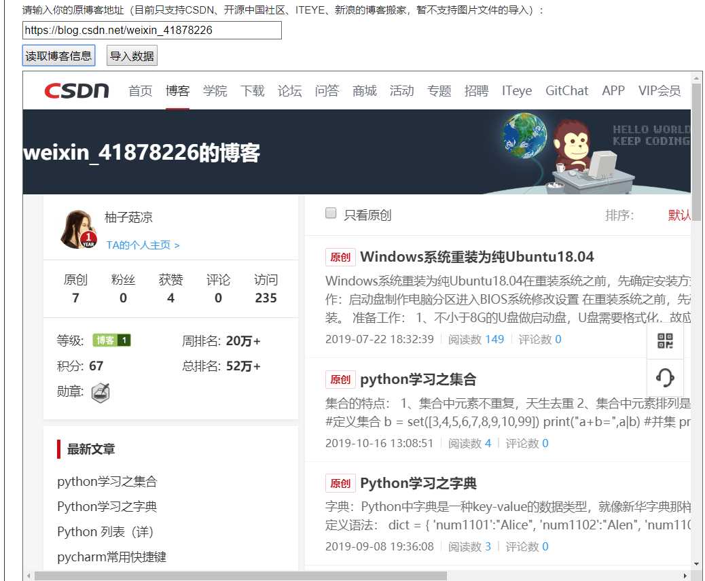The image size is (705, 581).
Task: Click the scroll left arrow
Action: coord(29,576)
